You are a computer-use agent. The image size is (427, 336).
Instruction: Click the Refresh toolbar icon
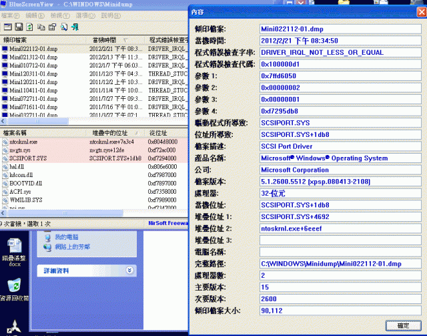point(29,27)
